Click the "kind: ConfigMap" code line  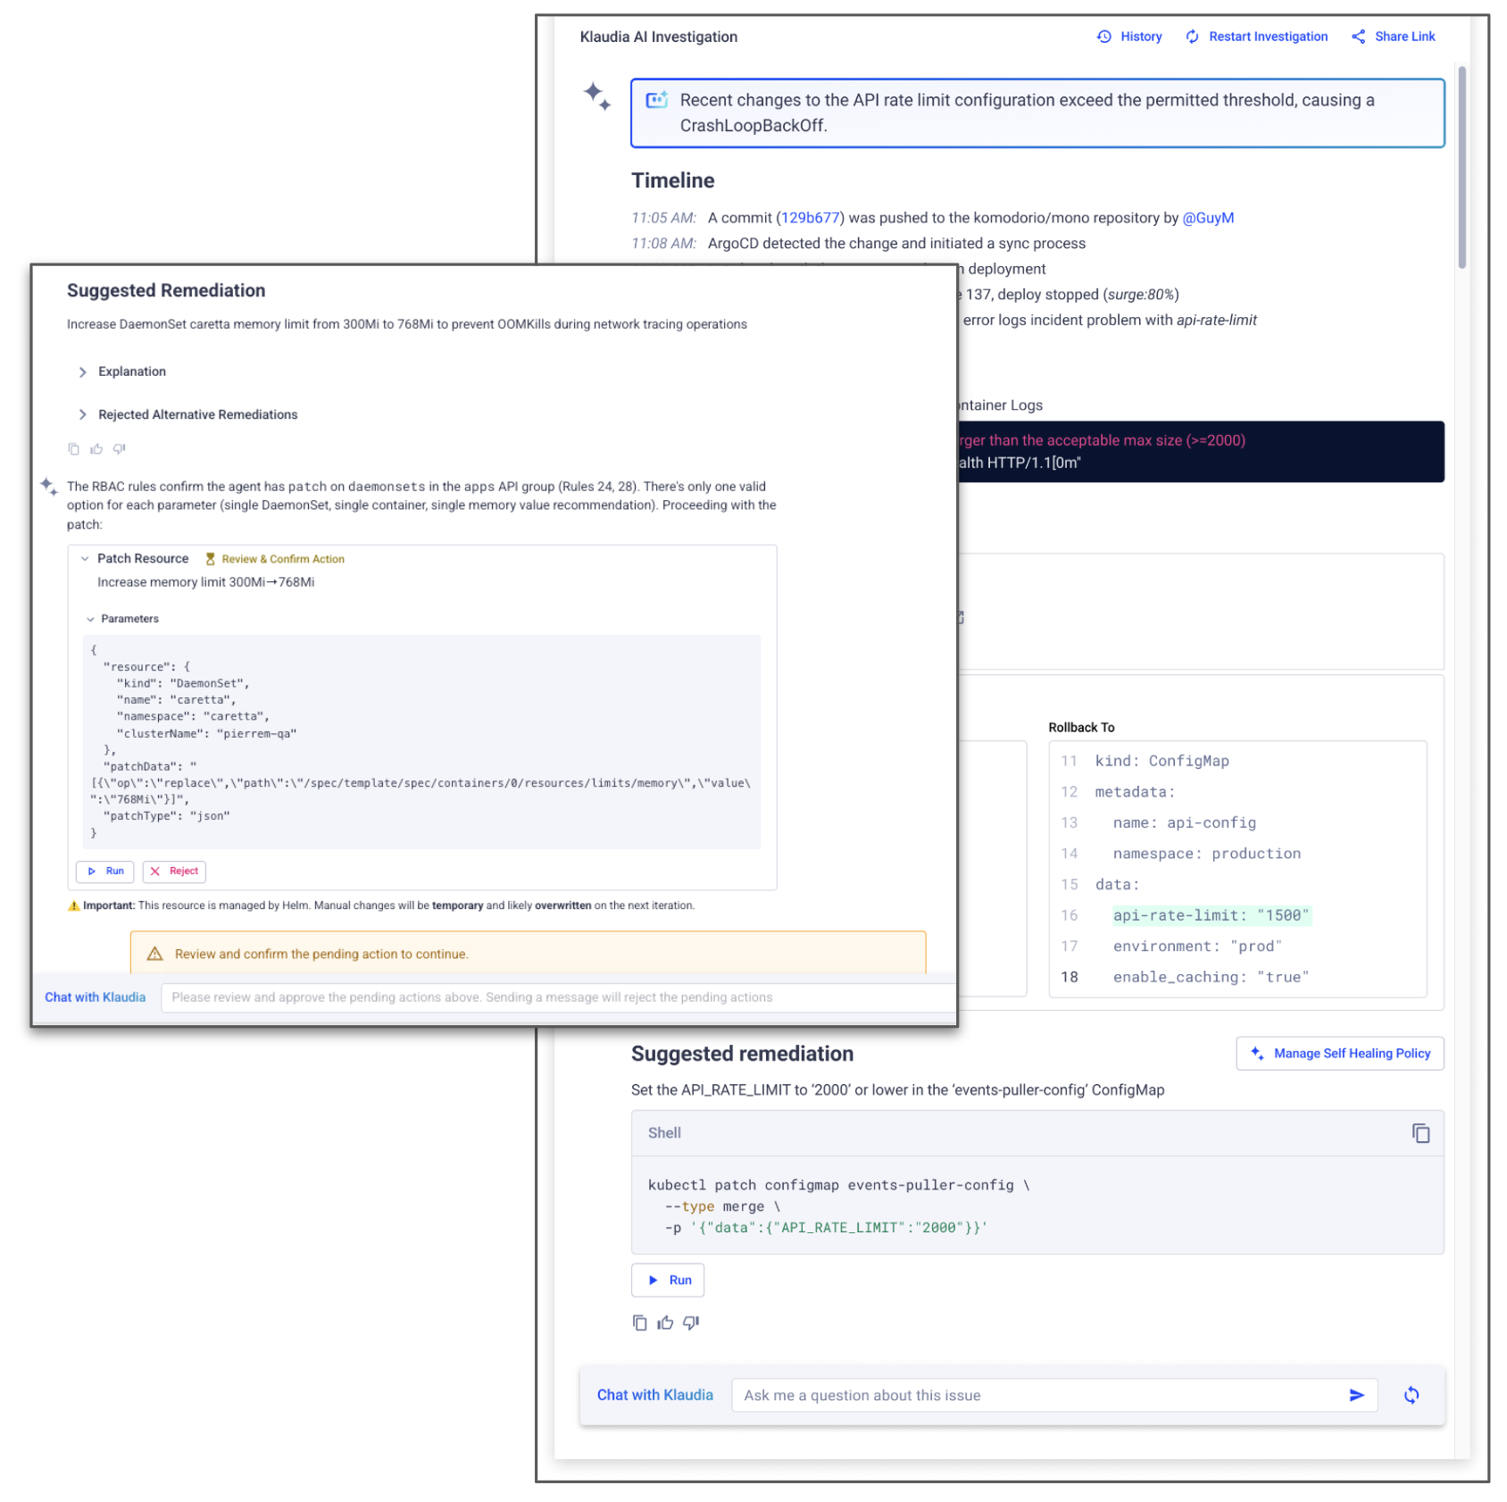coord(1162,761)
